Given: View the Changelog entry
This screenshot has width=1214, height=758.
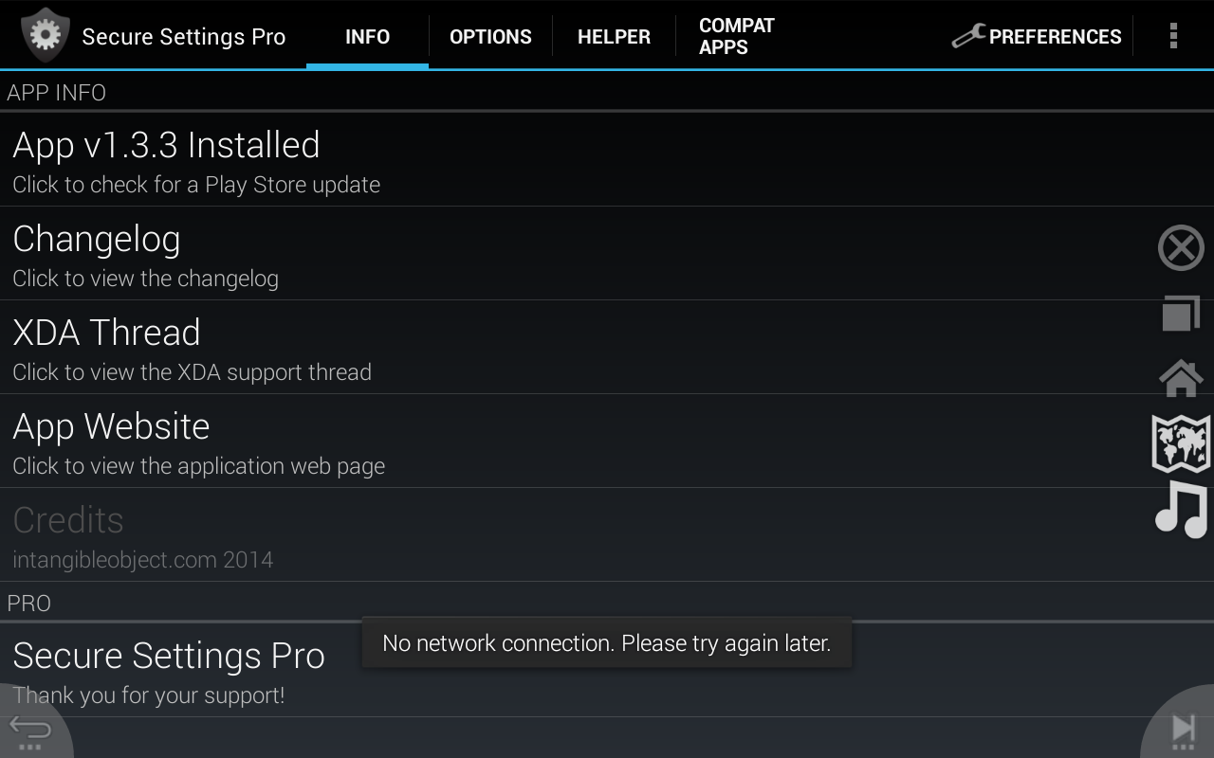Looking at the screenshot, I should [x=379, y=254].
